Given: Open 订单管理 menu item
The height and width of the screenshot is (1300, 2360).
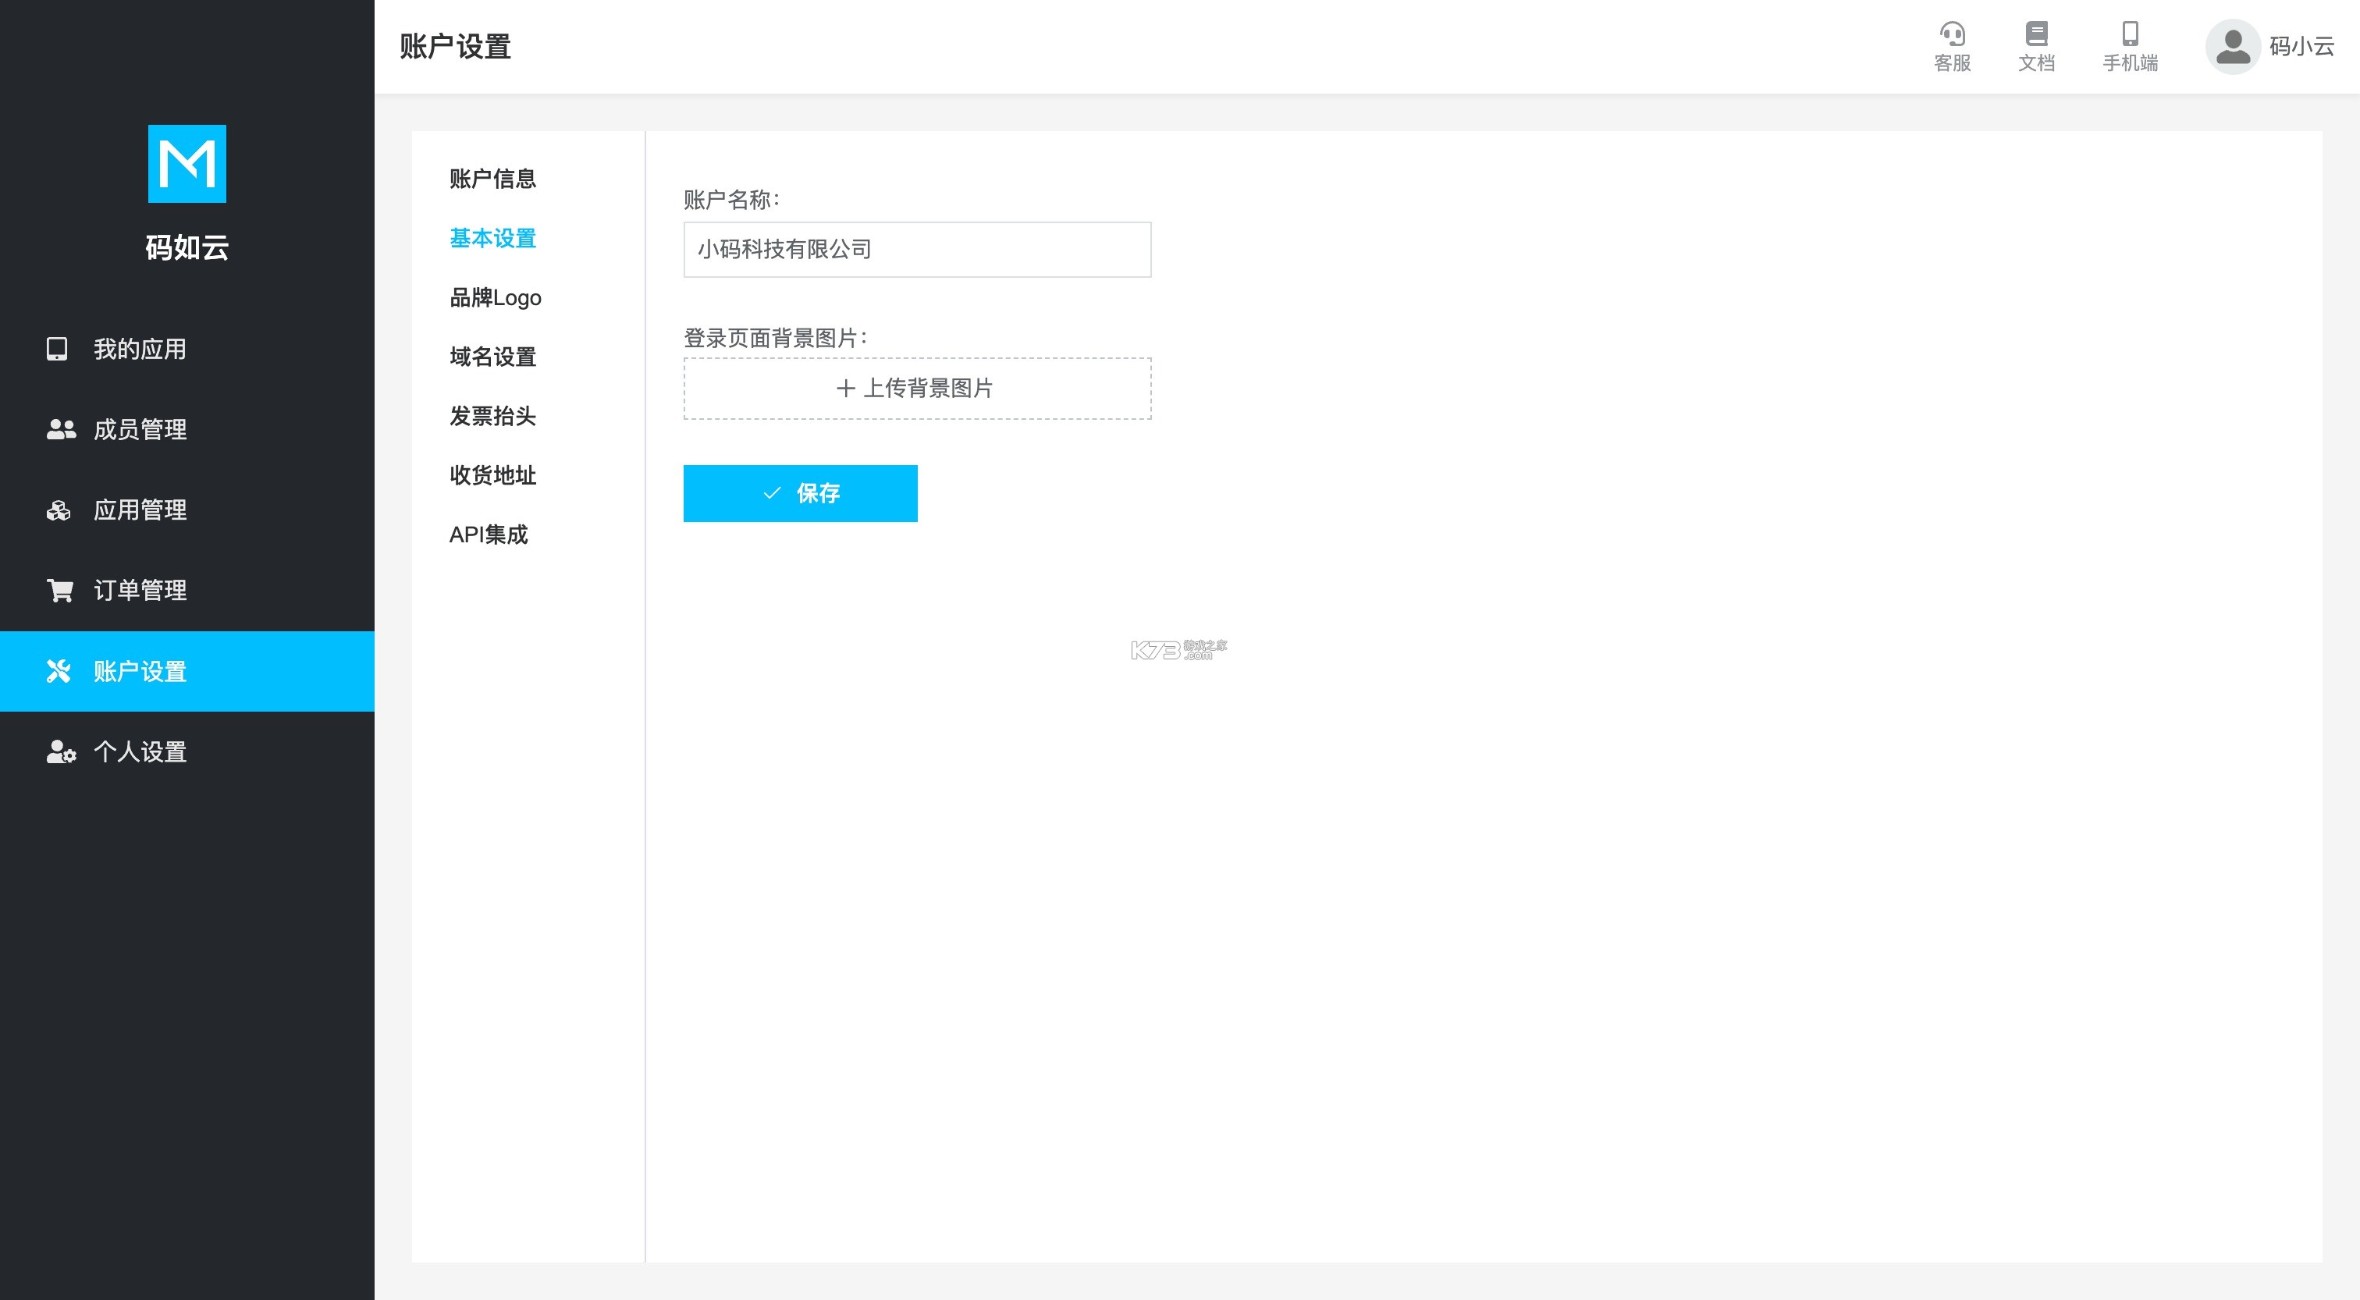Looking at the screenshot, I should (187, 591).
